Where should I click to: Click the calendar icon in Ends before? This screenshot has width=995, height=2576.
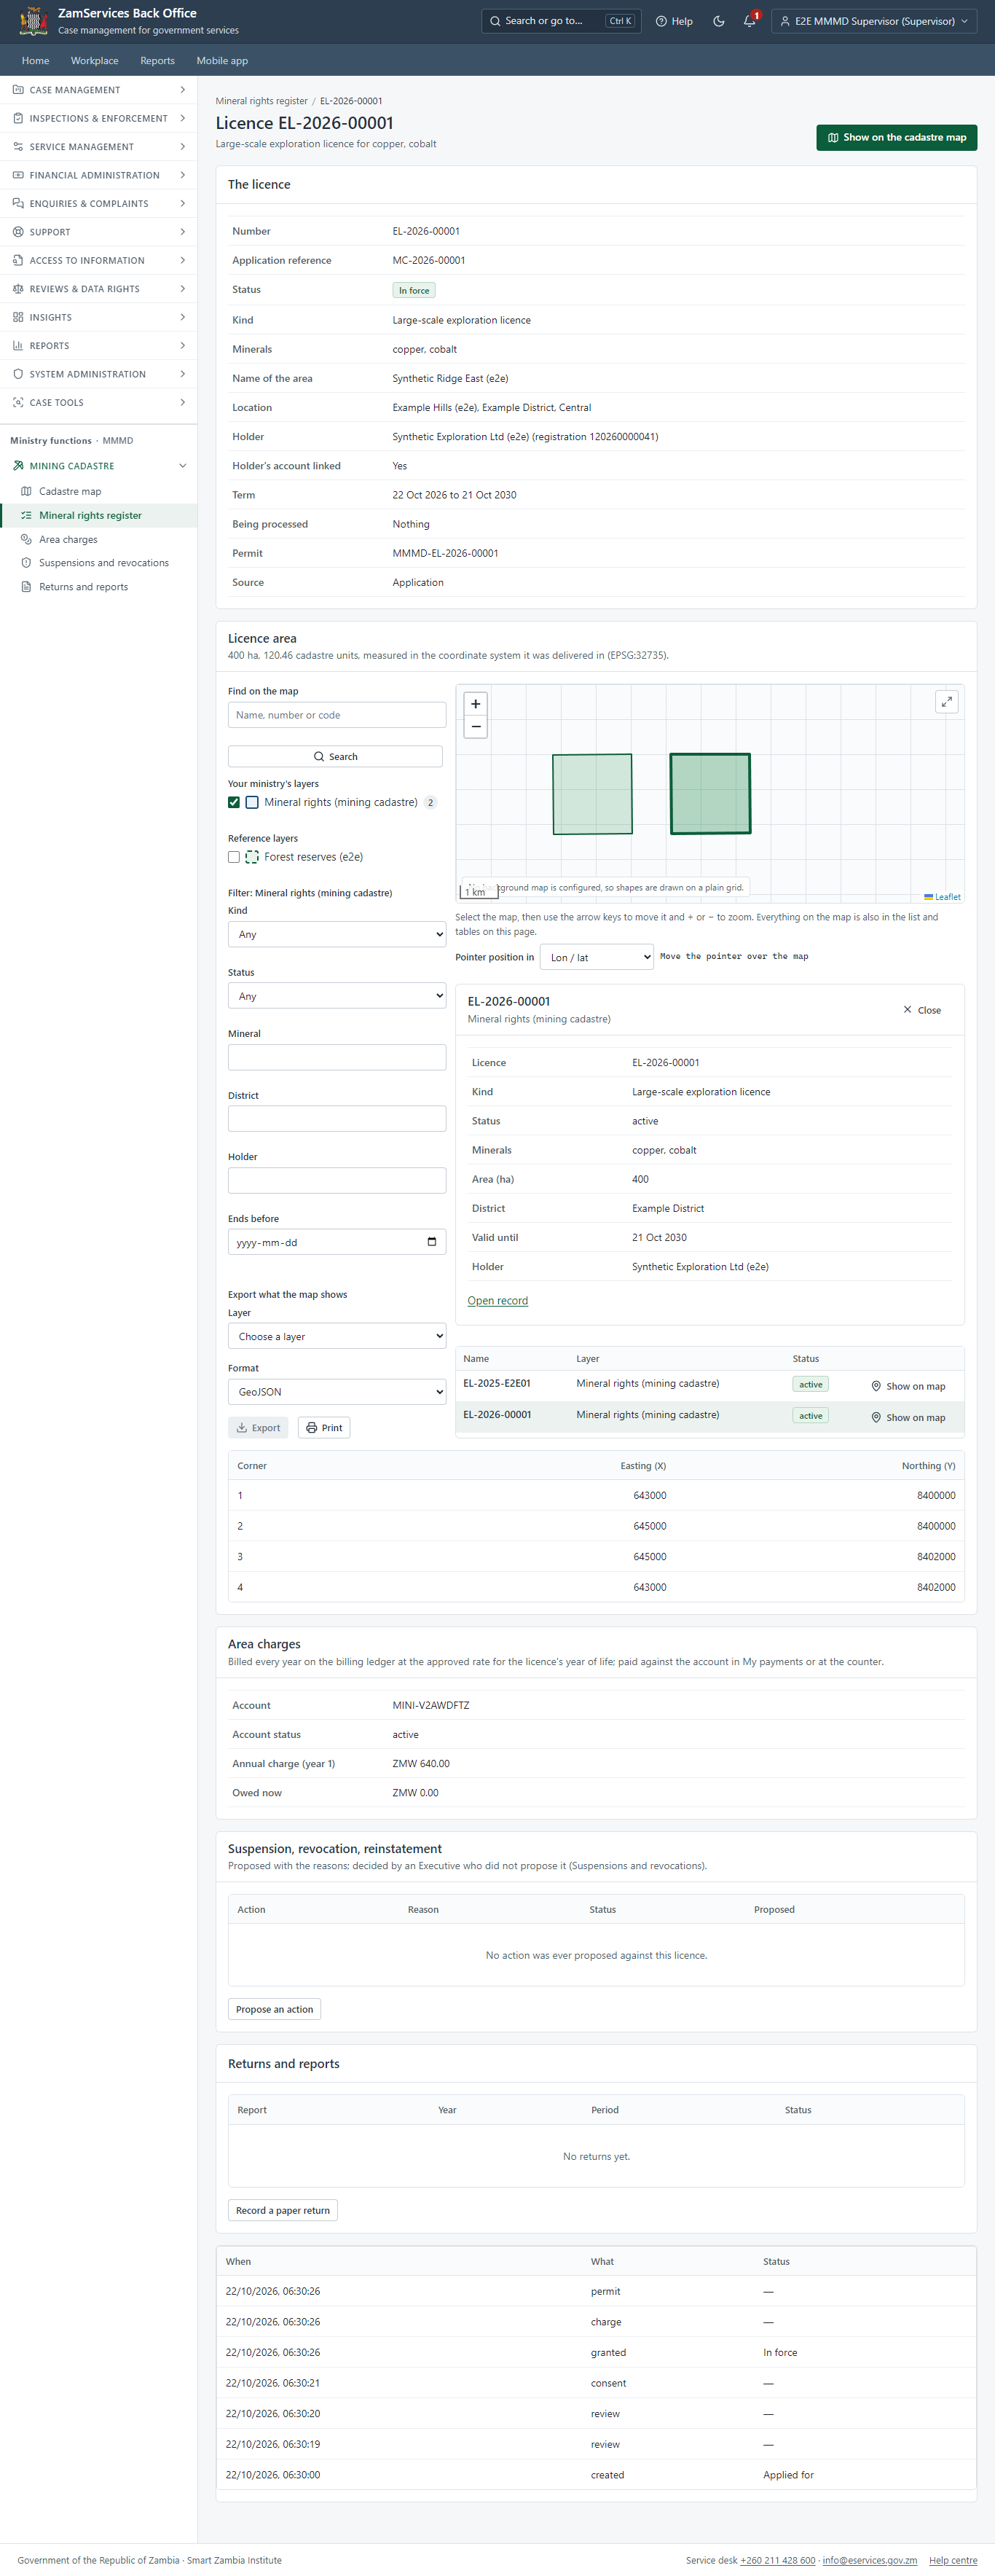432,1242
